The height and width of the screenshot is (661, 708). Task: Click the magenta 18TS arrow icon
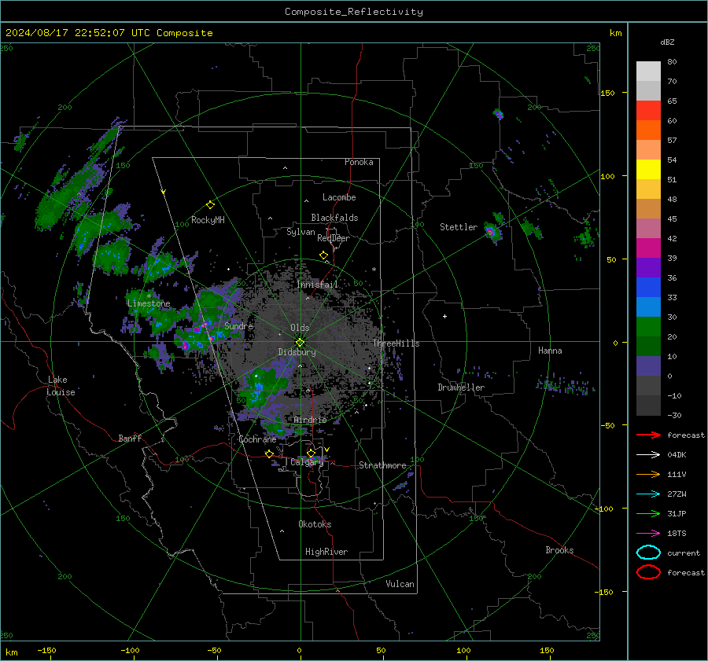click(x=648, y=534)
